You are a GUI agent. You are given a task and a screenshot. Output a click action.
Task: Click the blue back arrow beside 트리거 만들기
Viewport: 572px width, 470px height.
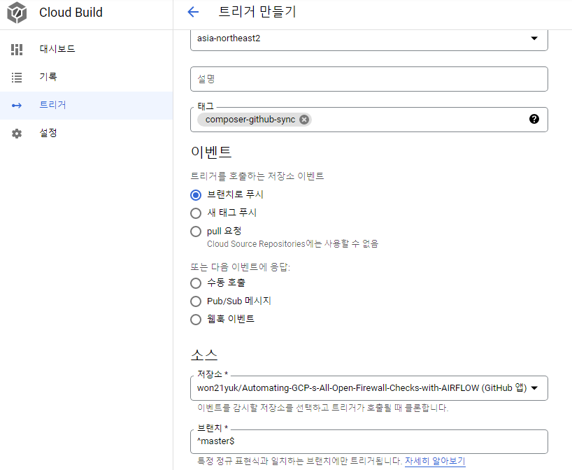coord(192,12)
